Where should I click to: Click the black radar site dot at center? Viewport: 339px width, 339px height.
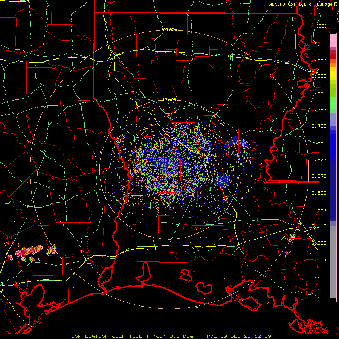pos(169,169)
